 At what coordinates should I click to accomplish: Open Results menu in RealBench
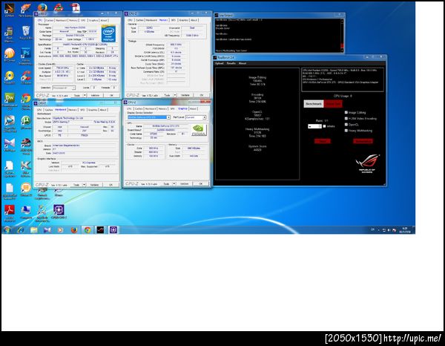coord(231,63)
